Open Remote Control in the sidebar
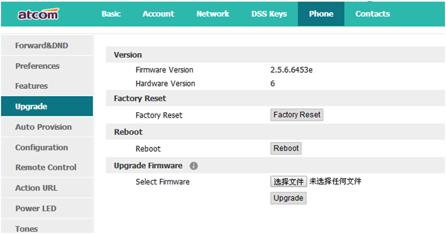446x234 pixels. coord(46,167)
